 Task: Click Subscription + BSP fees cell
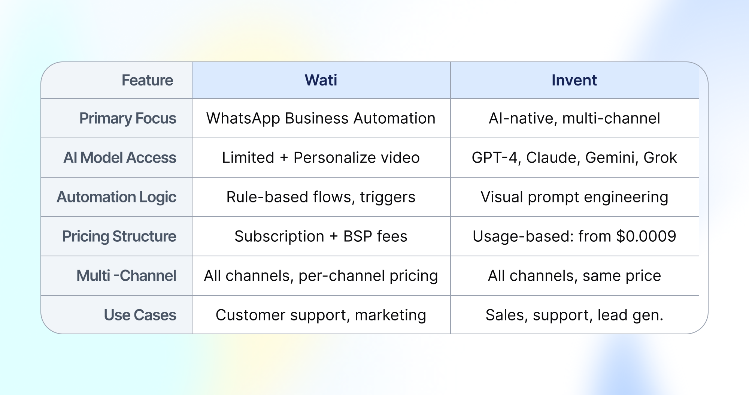point(321,236)
